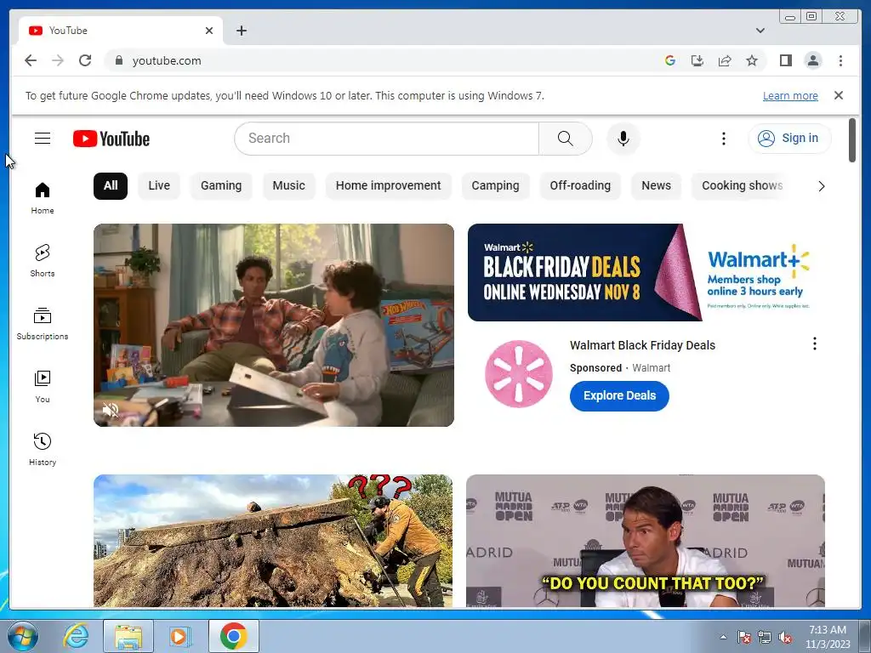Show more category chips with right arrow
The width and height of the screenshot is (871, 653).
(x=821, y=186)
